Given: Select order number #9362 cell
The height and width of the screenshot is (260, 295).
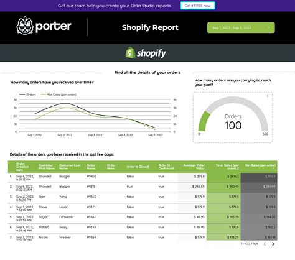Looking at the screenshot, I should [91, 197].
